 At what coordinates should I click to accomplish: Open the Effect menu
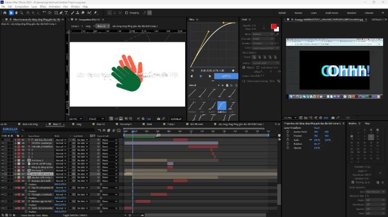(43, 7)
